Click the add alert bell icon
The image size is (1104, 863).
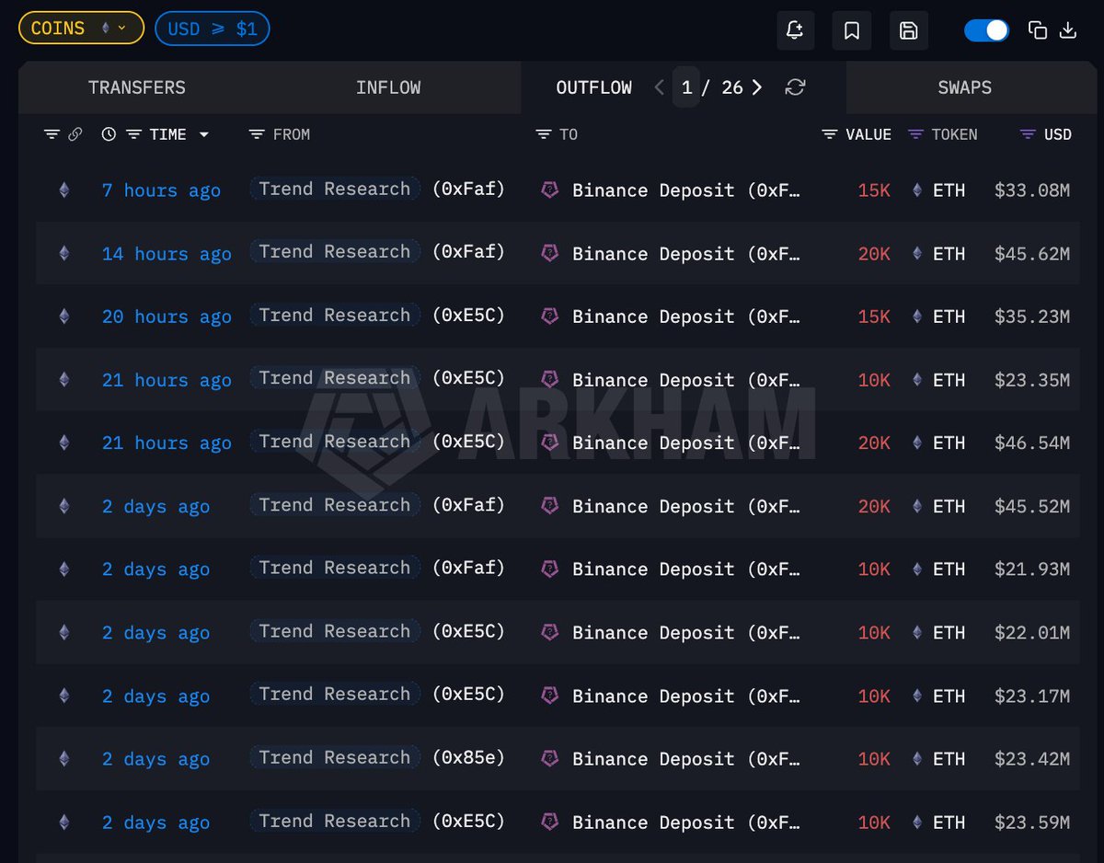click(x=795, y=30)
